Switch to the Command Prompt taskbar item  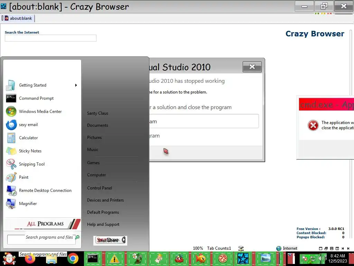93,258
